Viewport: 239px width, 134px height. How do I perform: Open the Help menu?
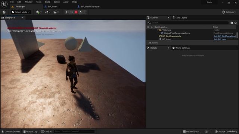click(x=74, y=2)
